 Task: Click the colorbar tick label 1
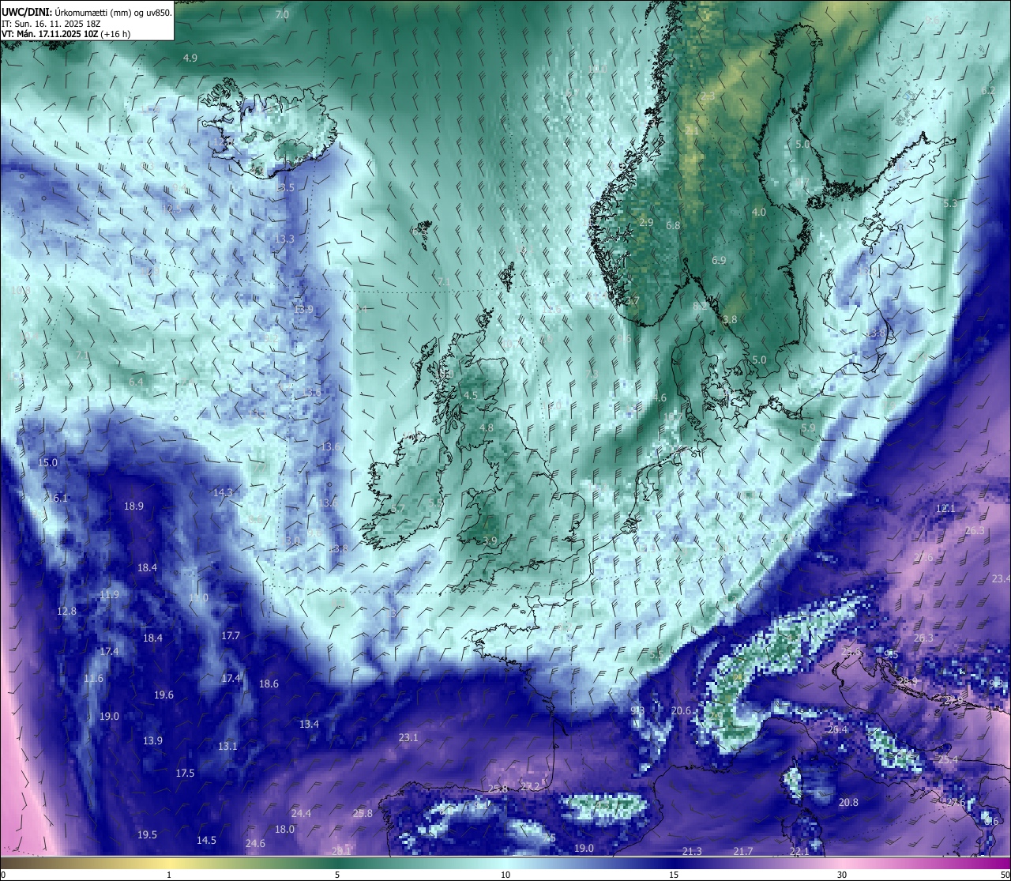[169, 875]
